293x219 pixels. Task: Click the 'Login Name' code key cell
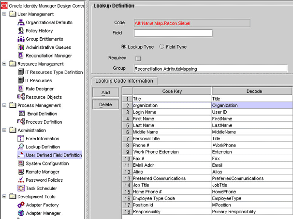coord(172,112)
